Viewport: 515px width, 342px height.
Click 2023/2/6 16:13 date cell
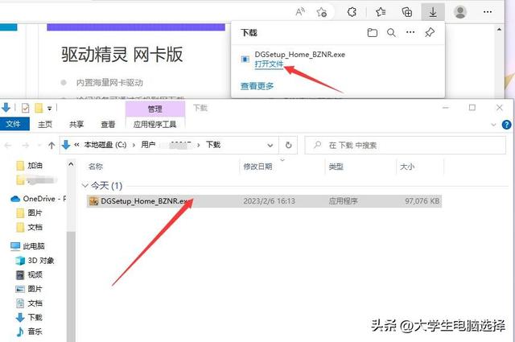click(x=270, y=201)
